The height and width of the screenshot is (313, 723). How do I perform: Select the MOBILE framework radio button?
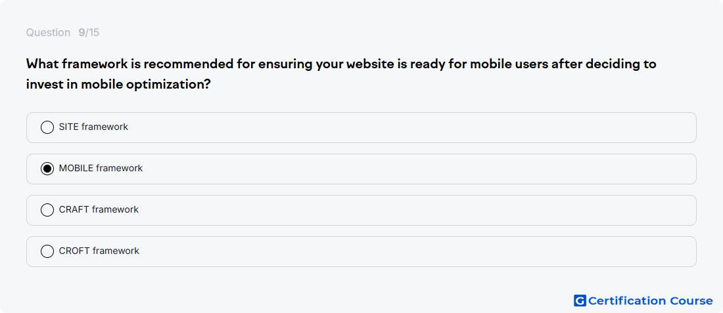pos(47,169)
